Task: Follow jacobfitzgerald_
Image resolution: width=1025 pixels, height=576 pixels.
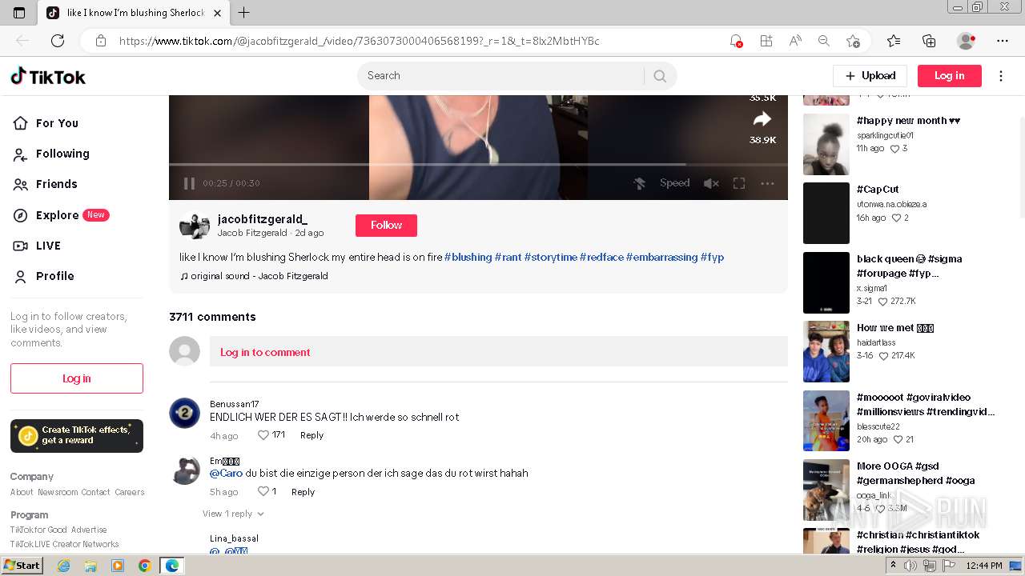Action: pos(386,226)
